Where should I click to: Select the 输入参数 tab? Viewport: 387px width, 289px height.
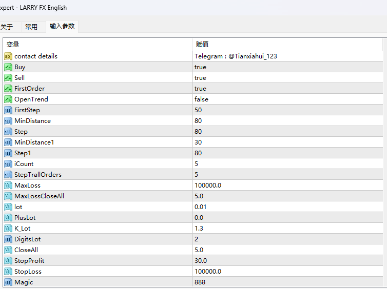[x=62, y=27]
